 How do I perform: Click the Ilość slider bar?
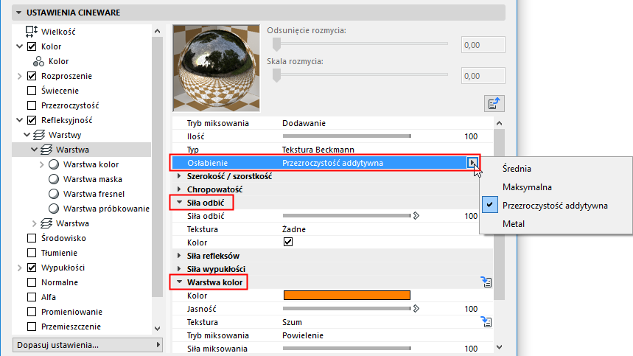point(347,136)
